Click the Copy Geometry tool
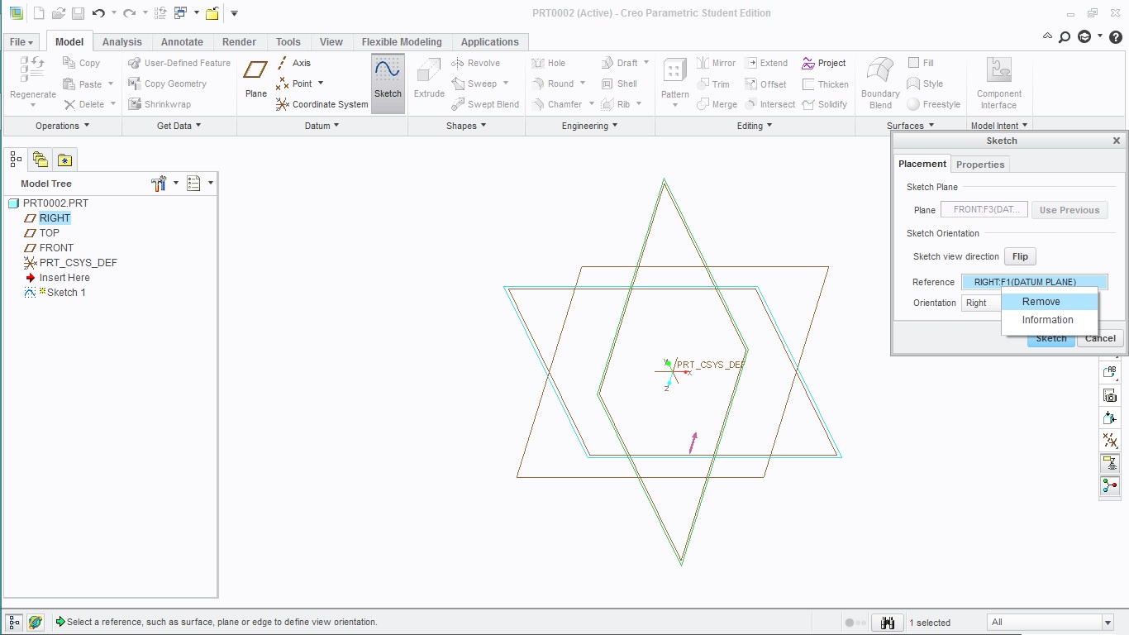 [x=168, y=84]
